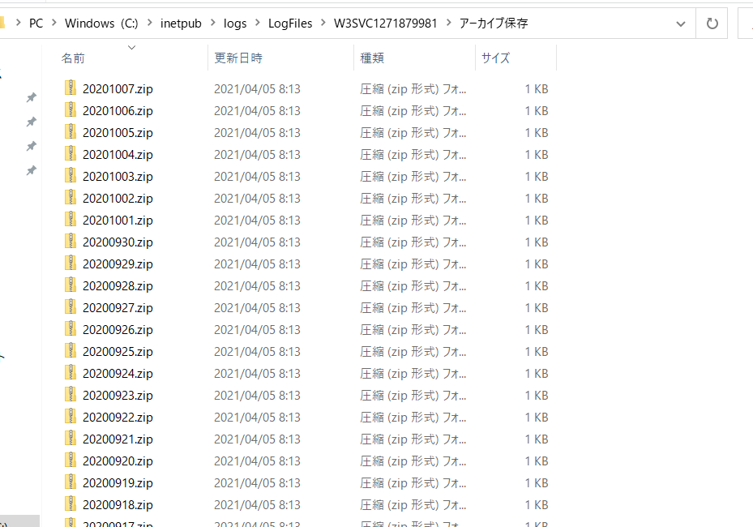Click the zip icon of 20201001.zip

click(71, 219)
